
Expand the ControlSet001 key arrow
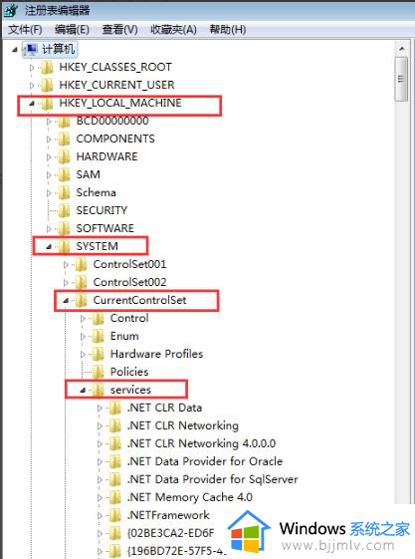click(66, 265)
